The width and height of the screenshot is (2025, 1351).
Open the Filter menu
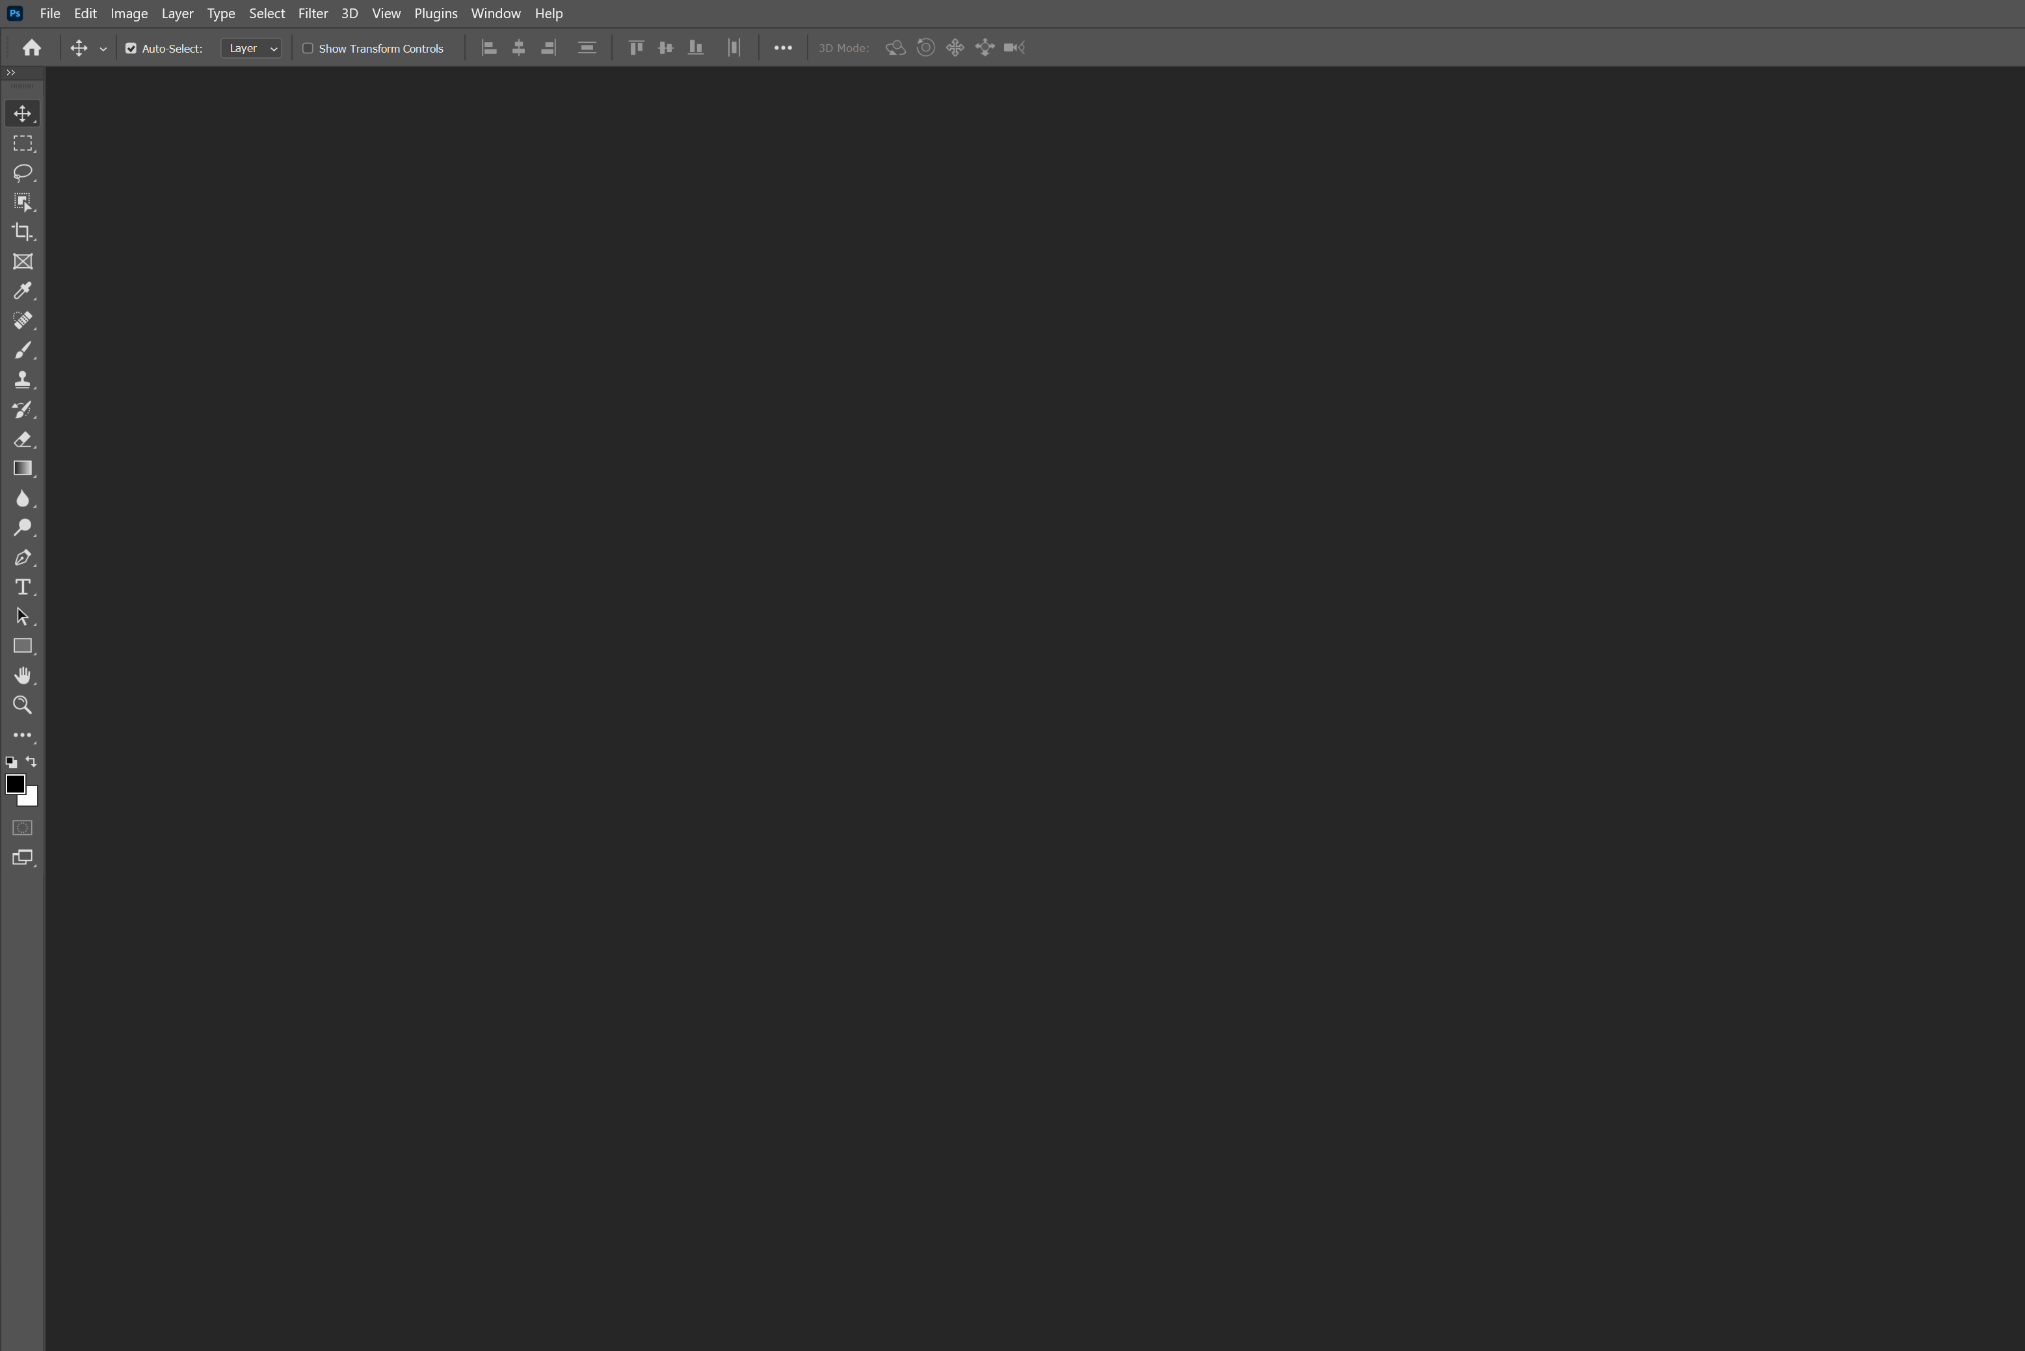[312, 14]
